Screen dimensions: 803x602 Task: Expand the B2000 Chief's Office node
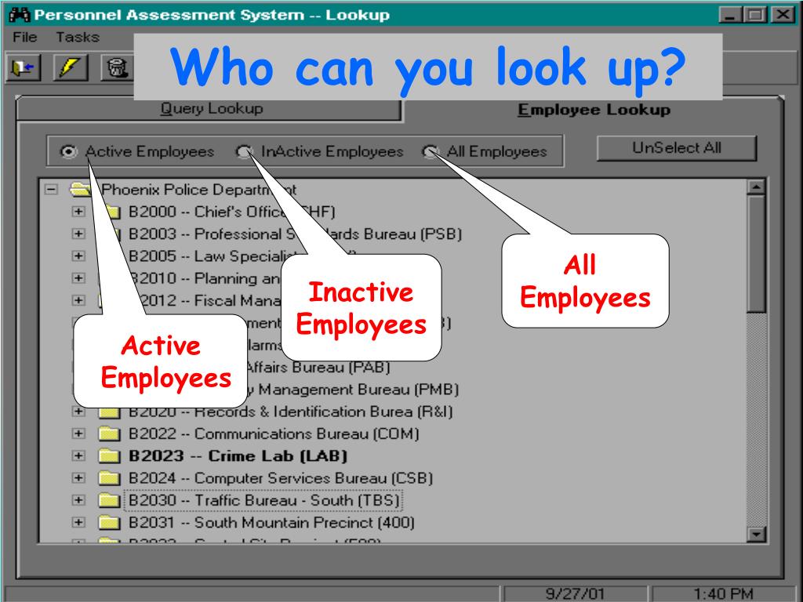click(x=78, y=212)
